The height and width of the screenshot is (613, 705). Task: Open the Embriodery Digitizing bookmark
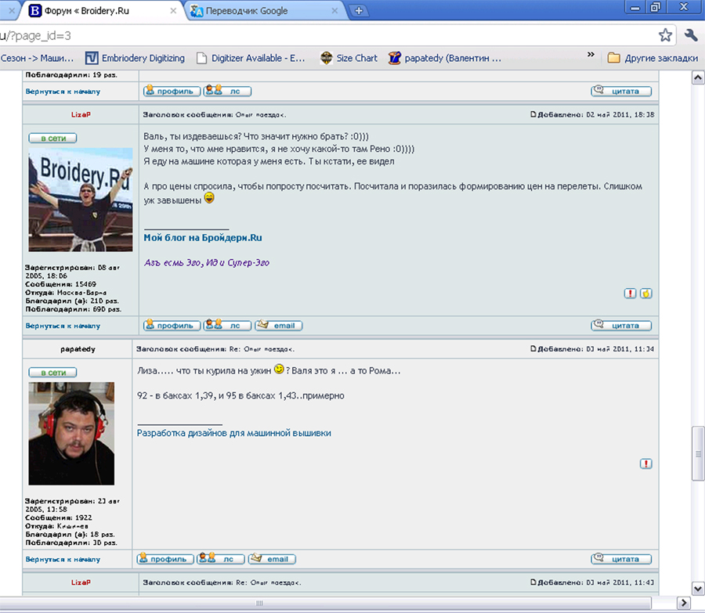(x=135, y=58)
